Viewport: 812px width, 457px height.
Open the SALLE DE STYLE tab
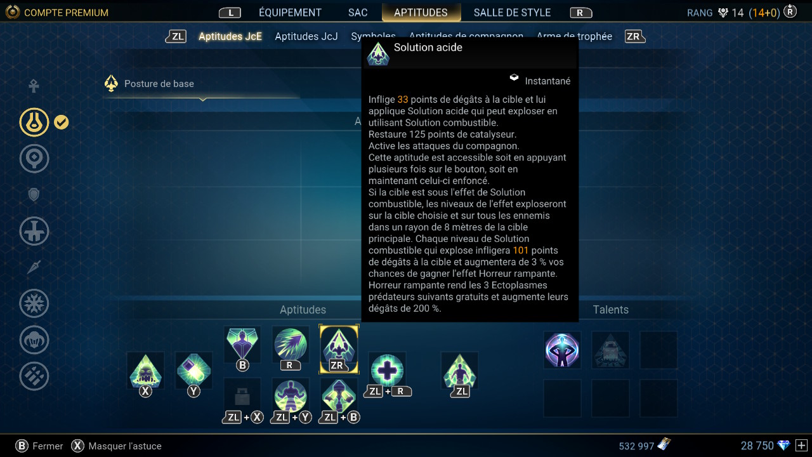[512, 12]
